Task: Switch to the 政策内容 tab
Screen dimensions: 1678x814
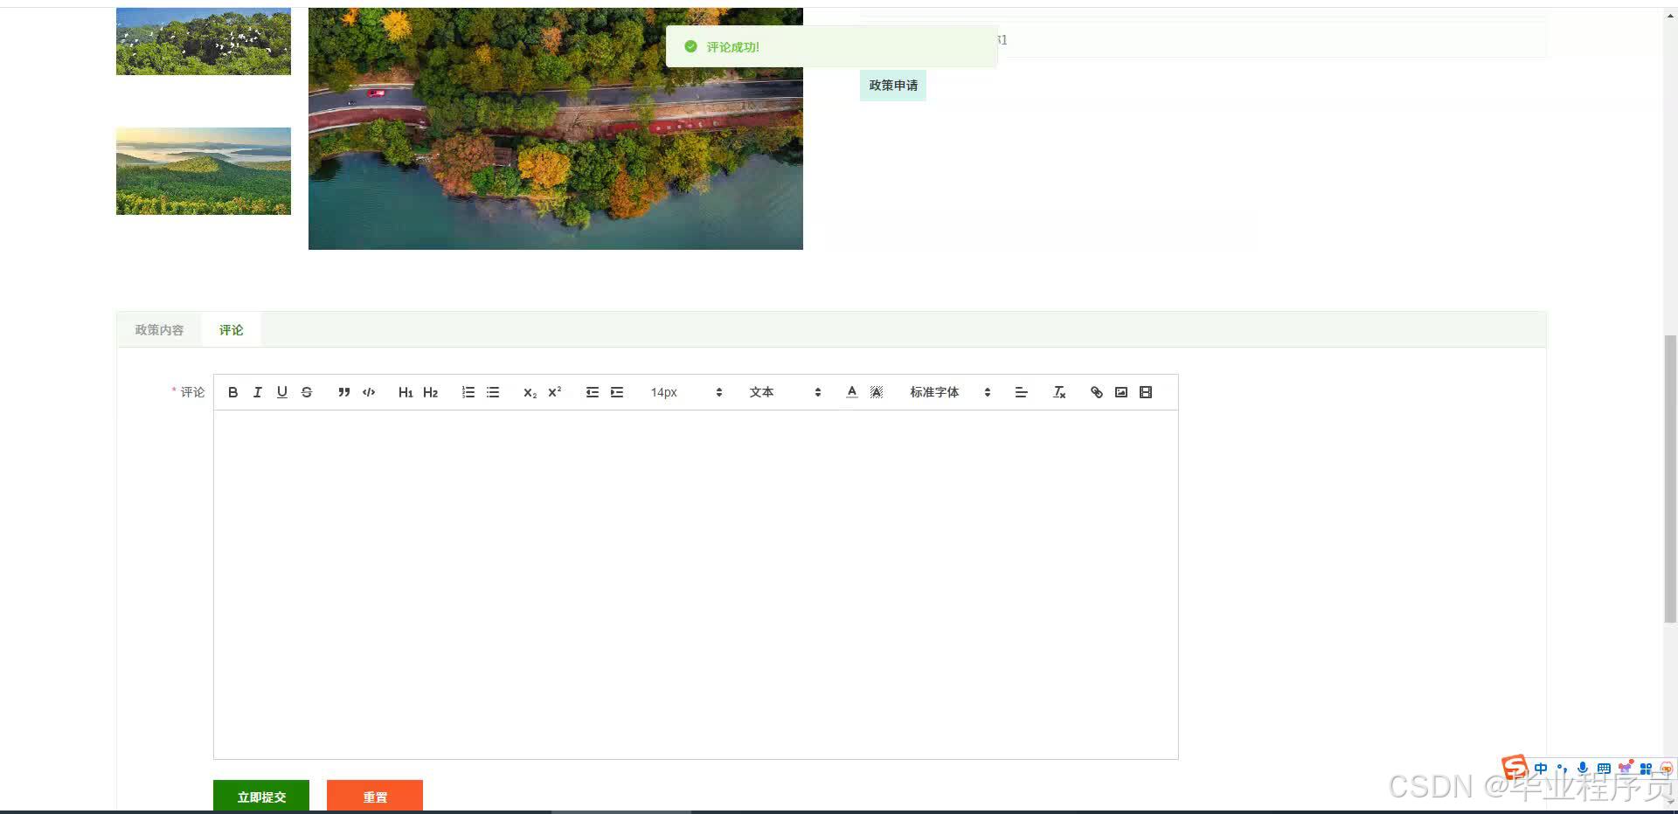Action: [159, 330]
